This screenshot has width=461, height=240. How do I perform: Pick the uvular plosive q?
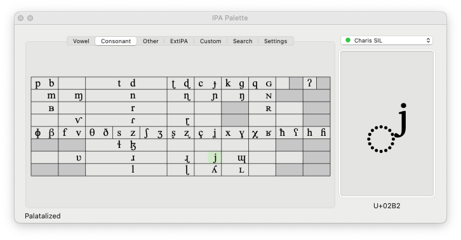(255, 84)
